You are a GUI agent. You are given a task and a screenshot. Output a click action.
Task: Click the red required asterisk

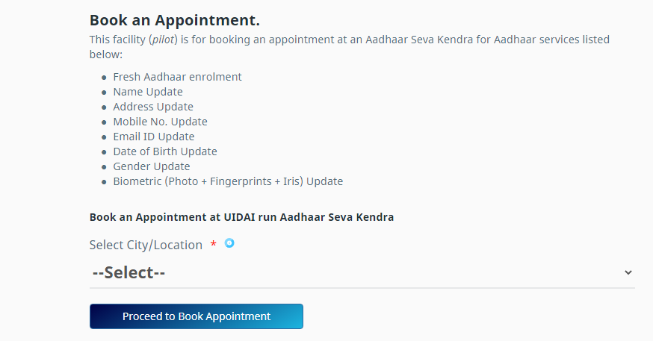click(x=214, y=245)
